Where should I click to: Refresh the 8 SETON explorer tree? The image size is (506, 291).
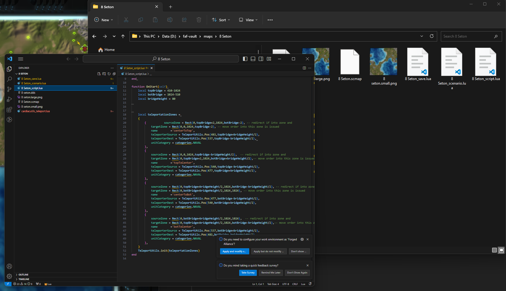tap(109, 74)
